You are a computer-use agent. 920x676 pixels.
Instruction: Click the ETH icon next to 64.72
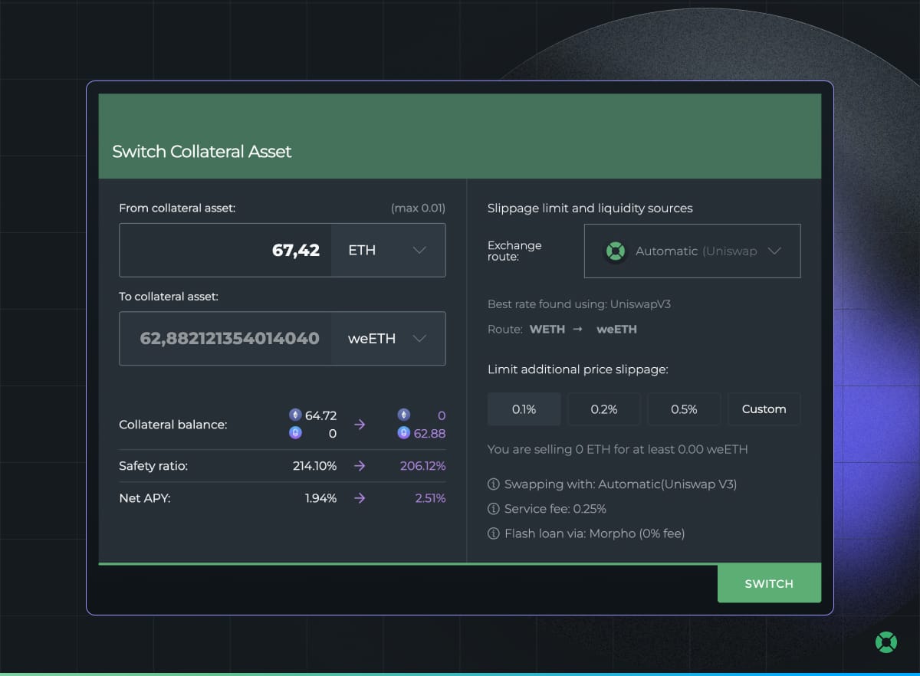click(x=295, y=415)
